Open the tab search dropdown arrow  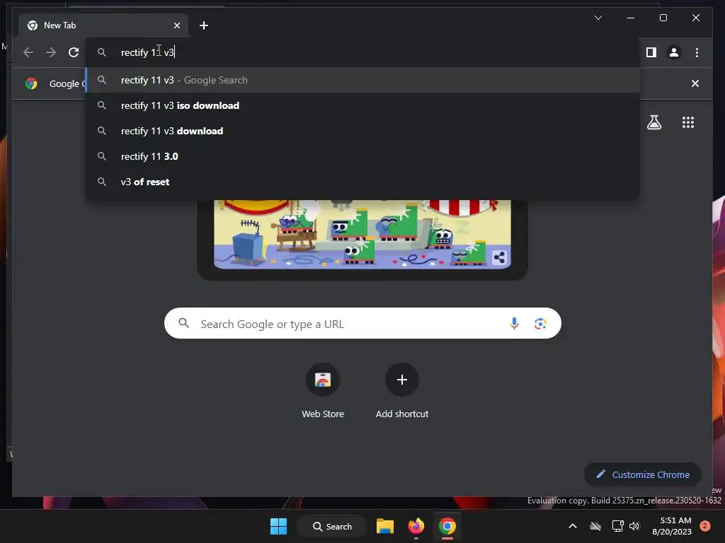point(598,18)
